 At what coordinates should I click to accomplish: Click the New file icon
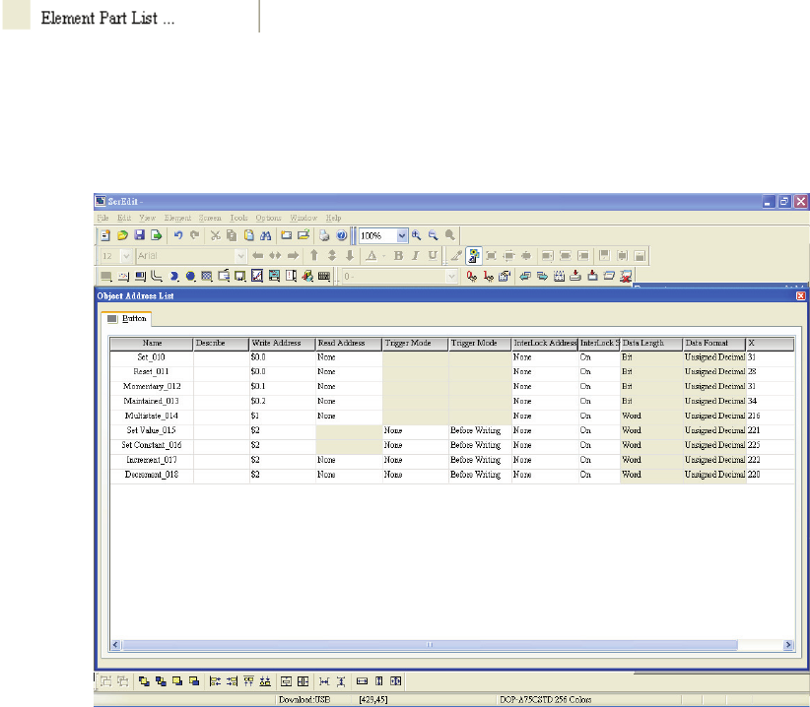(106, 236)
